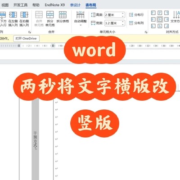Decrease column width with the down arrow

123,25
